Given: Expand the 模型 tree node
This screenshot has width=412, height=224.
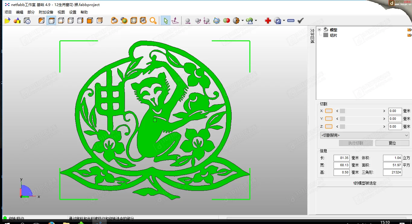Looking at the screenshot, I should tap(319, 30).
